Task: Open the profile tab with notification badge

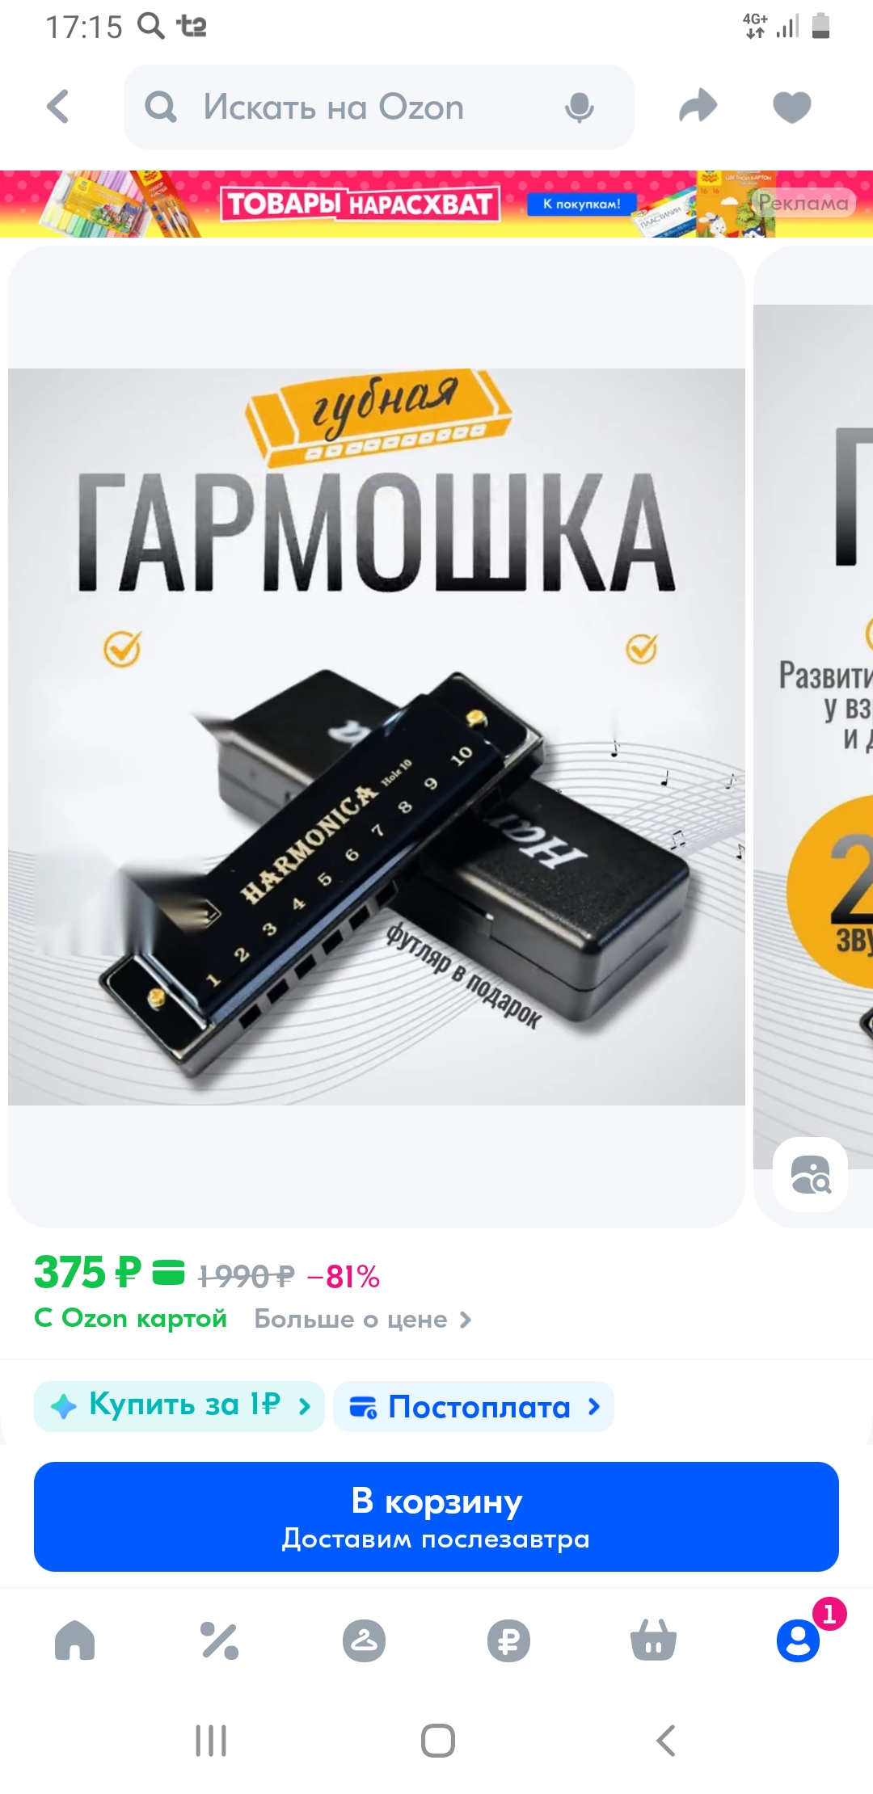Action: coord(799,1640)
